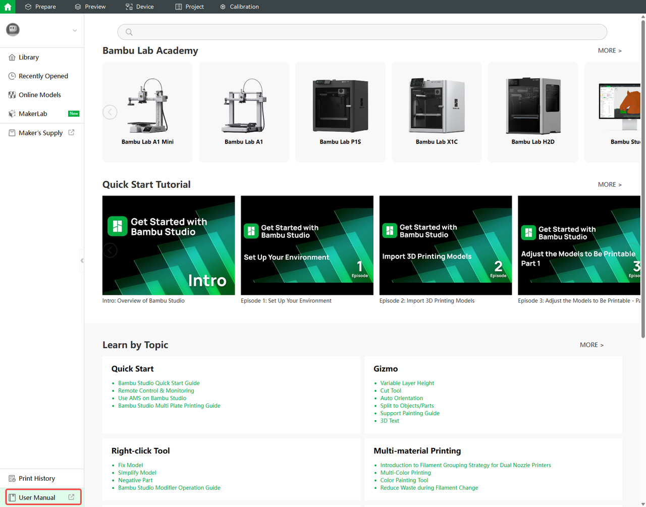Select the Bambu Lab P1S card
This screenshot has height=507, width=646.
340,112
